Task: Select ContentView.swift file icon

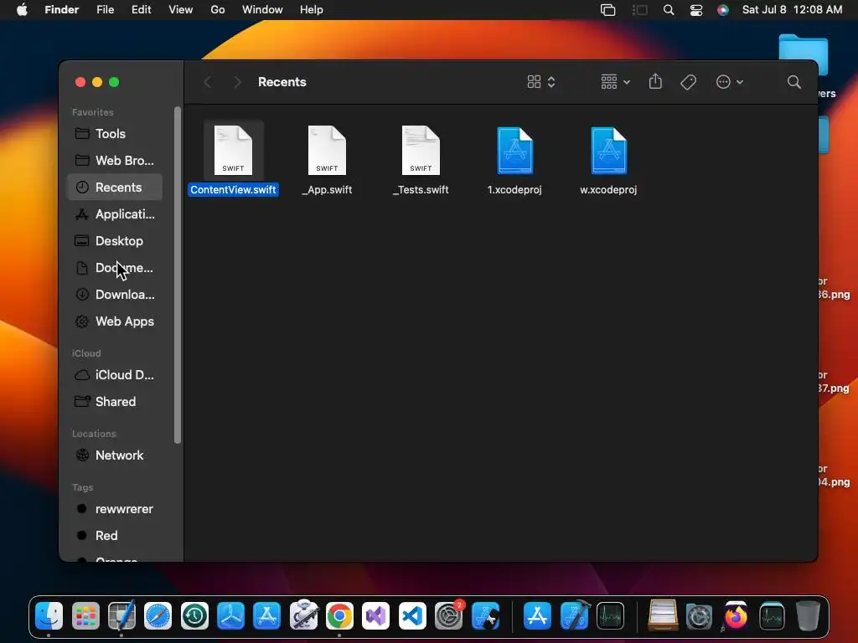Action: [x=233, y=151]
